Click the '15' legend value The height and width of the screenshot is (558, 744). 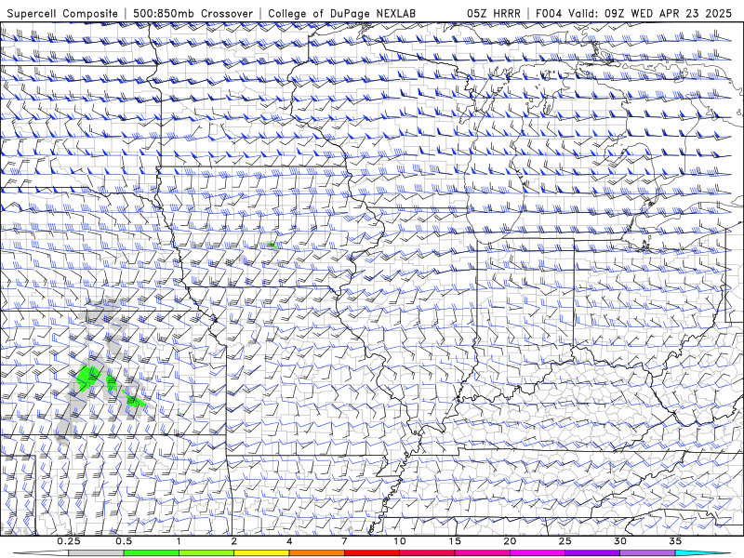(455, 541)
